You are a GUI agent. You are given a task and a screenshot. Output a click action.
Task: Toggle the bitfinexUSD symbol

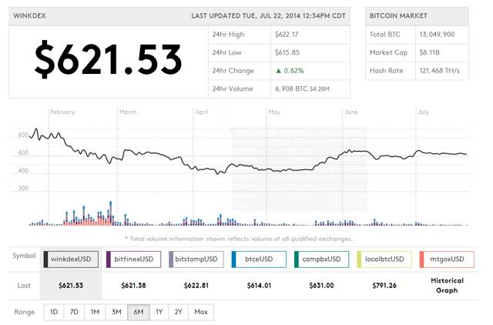133,260
